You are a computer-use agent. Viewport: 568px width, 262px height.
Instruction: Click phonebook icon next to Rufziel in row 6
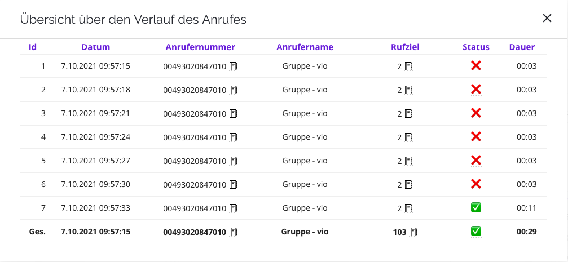coord(408,185)
